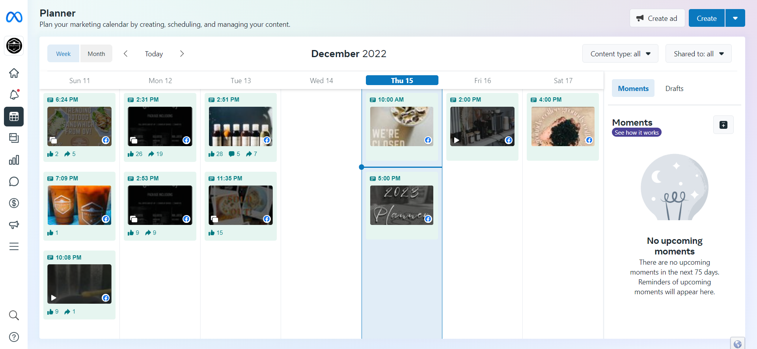Open the Notifications bell

14,95
